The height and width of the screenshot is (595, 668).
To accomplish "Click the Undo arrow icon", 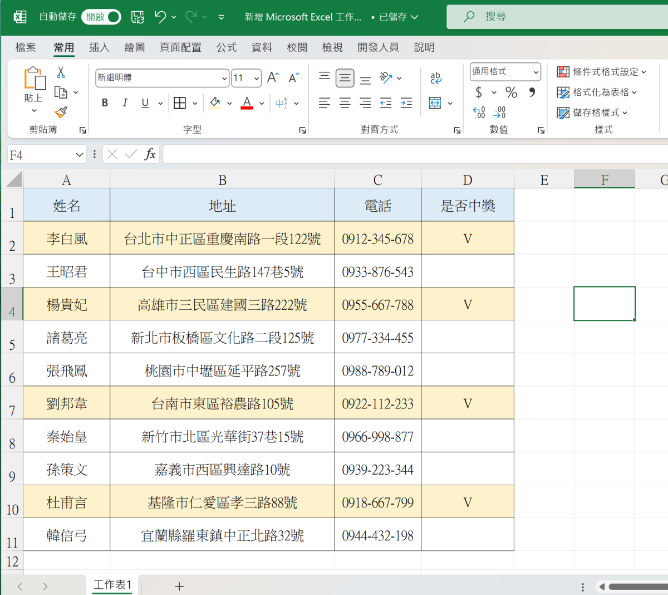I will [x=160, y=17].
